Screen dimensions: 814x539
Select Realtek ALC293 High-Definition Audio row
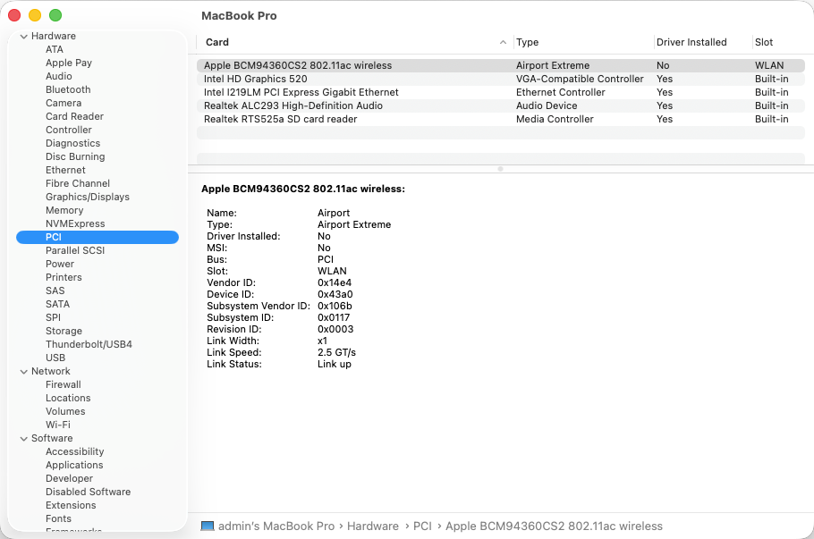(x=500, y=105)
